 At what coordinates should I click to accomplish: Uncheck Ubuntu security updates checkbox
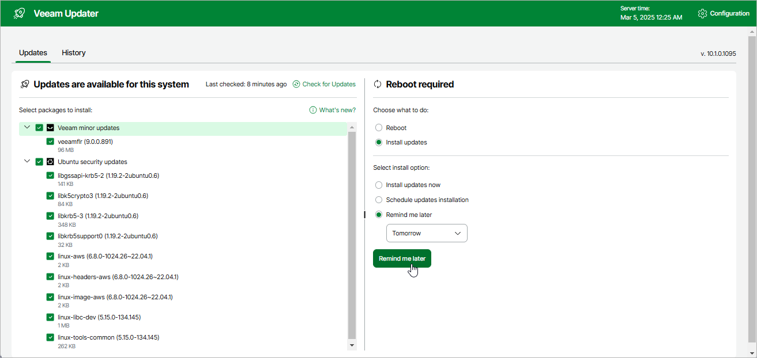(39, 162)
